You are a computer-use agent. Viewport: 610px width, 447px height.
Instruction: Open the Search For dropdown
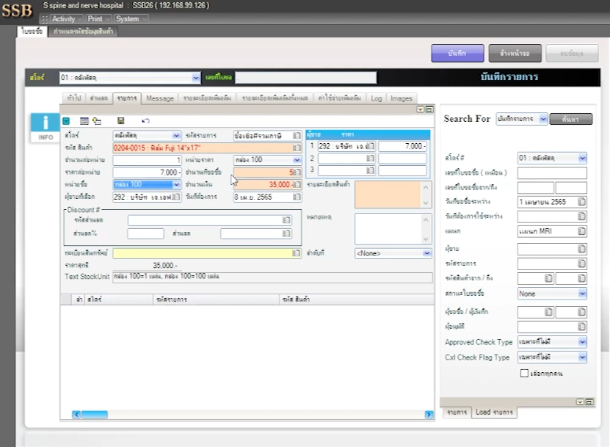542,118
